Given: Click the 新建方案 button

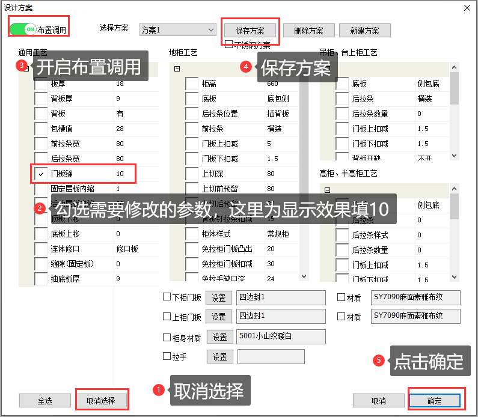Looking at the screenshot, I should tap(364, 30).
